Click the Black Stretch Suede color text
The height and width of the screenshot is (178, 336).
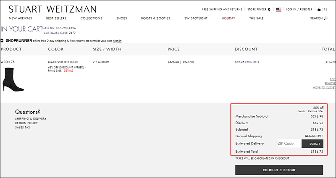click(63, 62)
